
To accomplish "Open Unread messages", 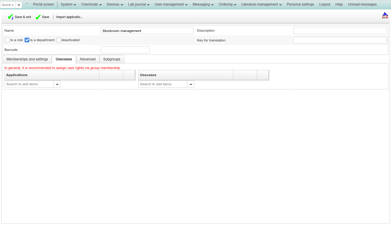I will click(x=362, y=4).
